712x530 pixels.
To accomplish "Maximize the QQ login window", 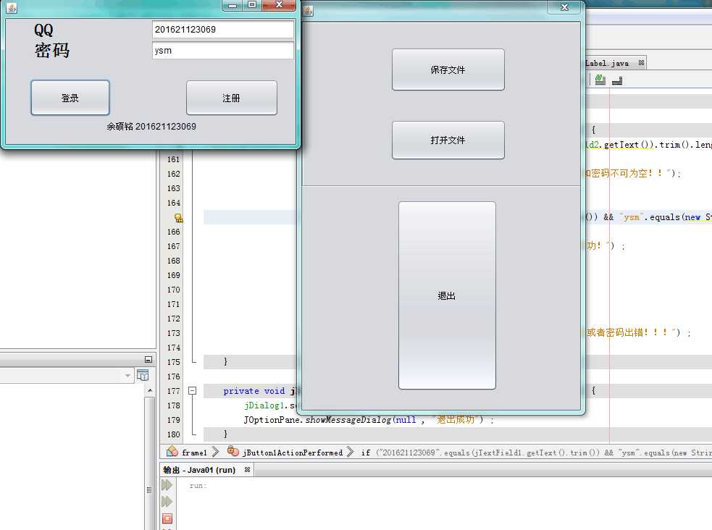I will tap(253, 5).
